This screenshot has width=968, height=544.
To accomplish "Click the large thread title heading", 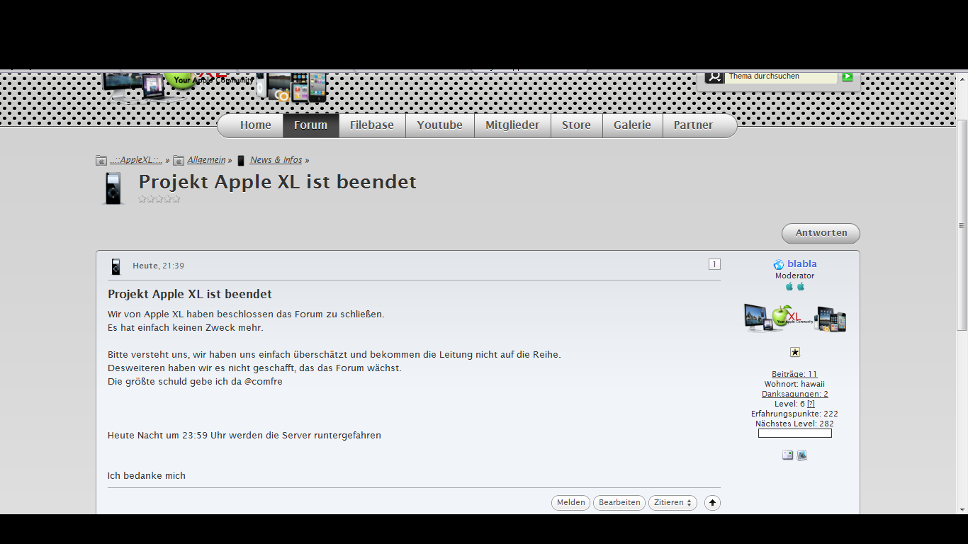I will pos(278,182).
